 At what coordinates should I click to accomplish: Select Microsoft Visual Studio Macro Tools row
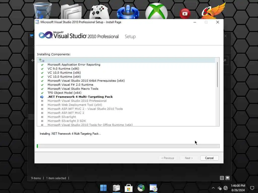coord(73,89)
